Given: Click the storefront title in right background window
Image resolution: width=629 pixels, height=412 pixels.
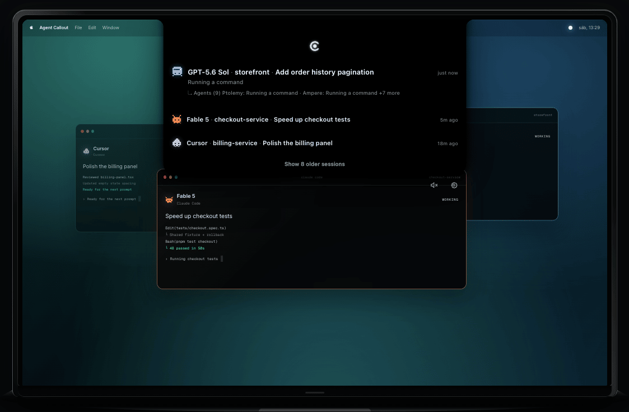Looking at the screenshot, I should coord(543,115).
